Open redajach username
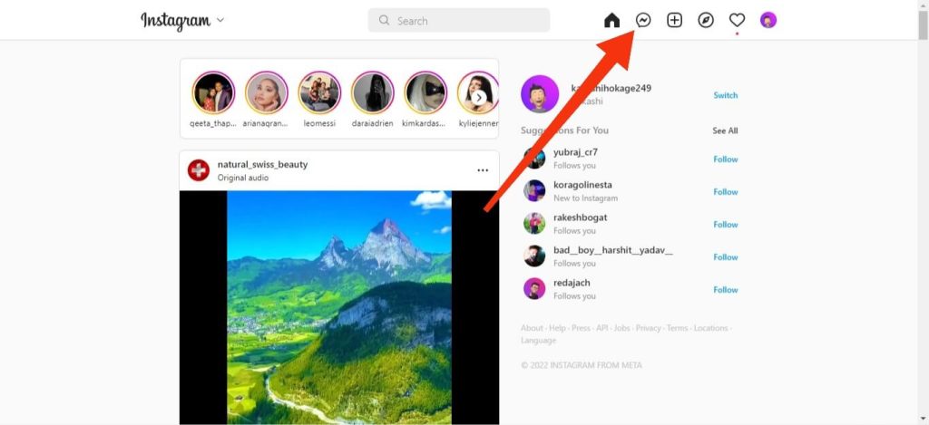Viewport: 929px width, 425px height. [x=572, y=283]
